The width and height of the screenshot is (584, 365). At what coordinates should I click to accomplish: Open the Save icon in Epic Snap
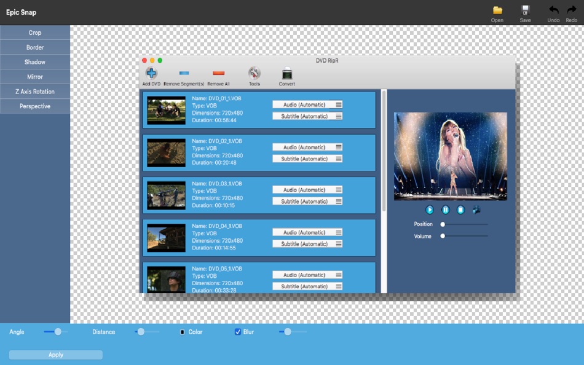[525, 12]
